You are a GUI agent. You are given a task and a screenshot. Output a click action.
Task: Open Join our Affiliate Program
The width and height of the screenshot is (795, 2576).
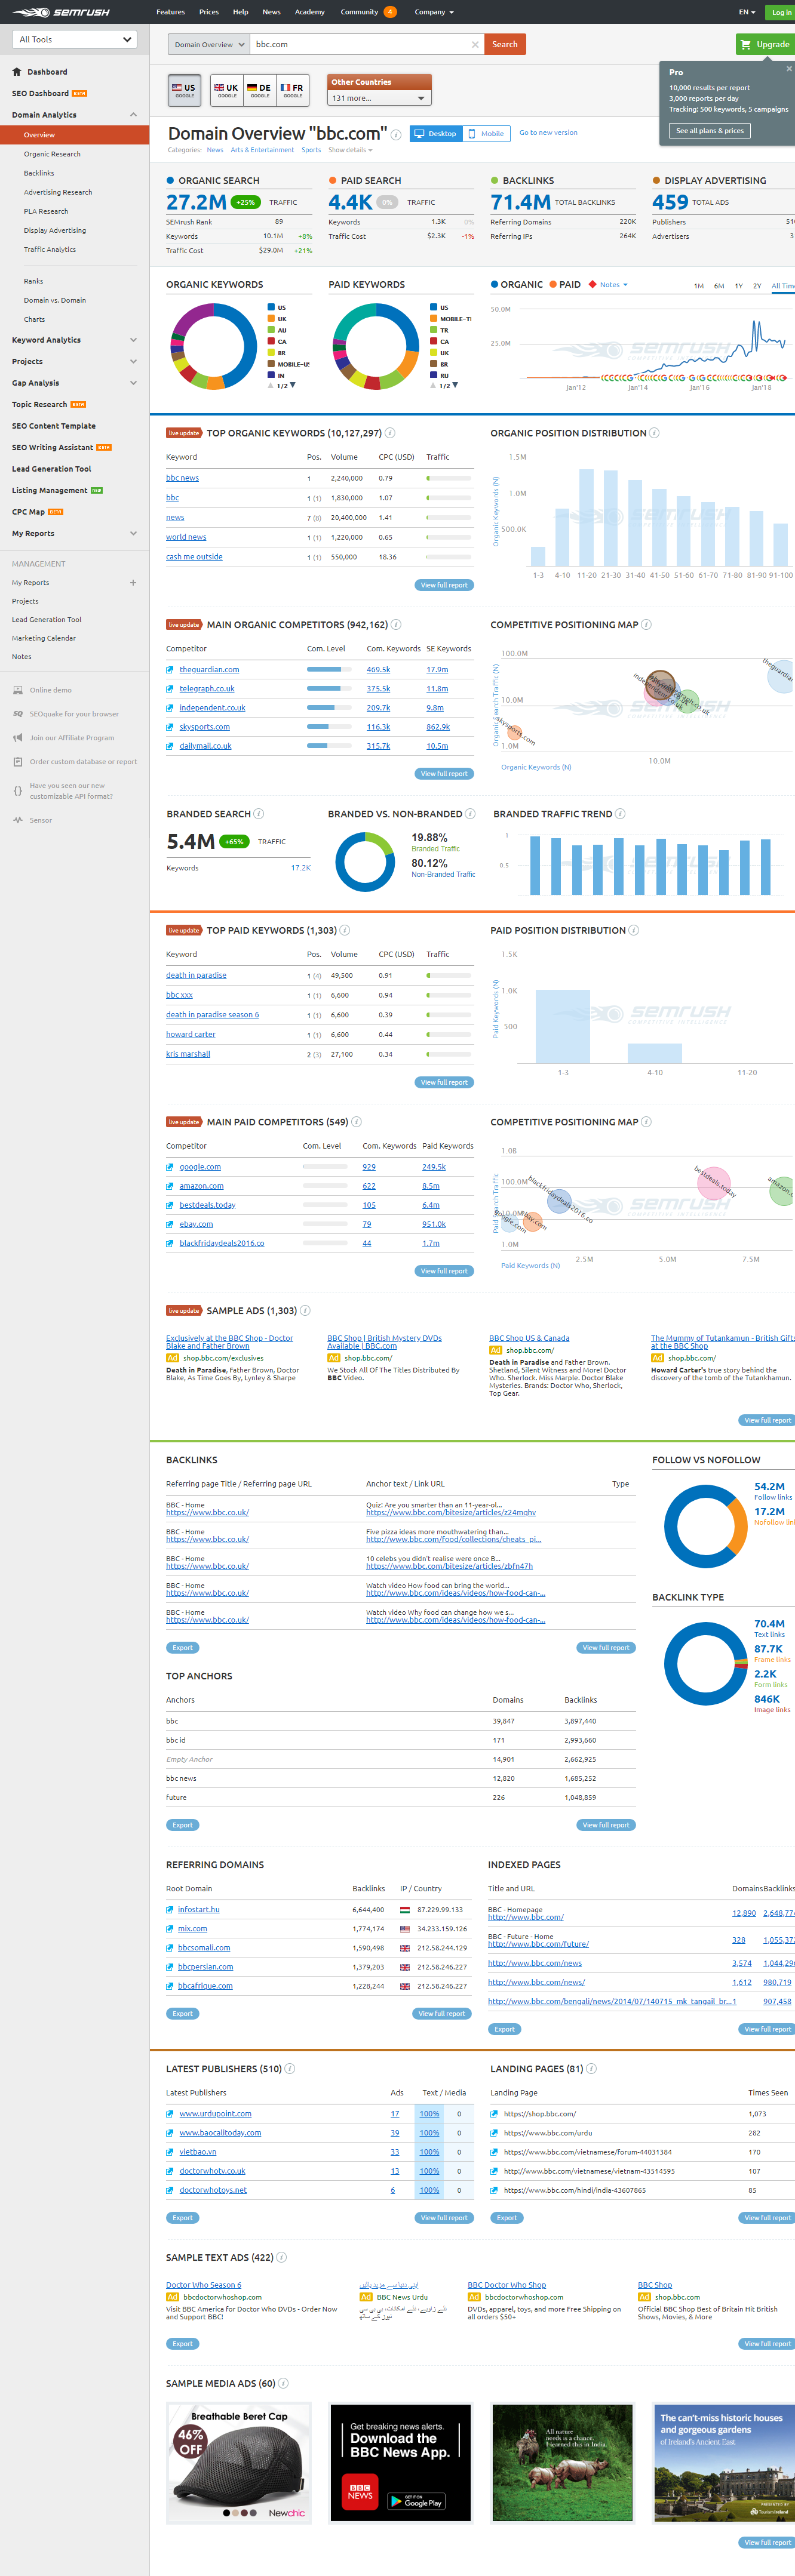click(x=72, y=738)
